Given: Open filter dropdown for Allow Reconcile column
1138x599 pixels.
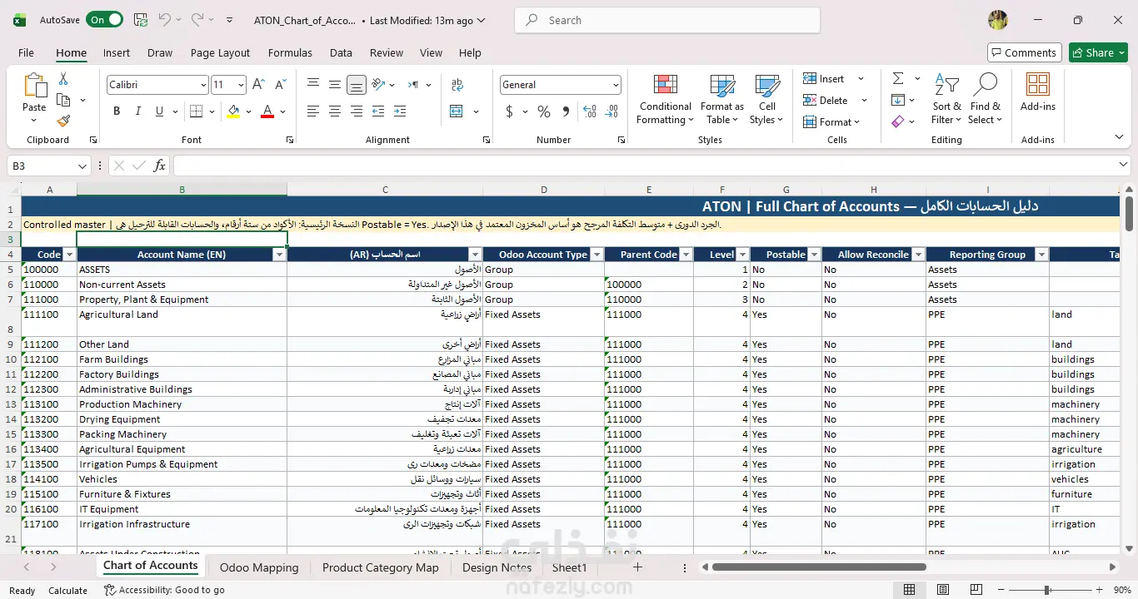Looking at the screenshot, I should (918, 255).
